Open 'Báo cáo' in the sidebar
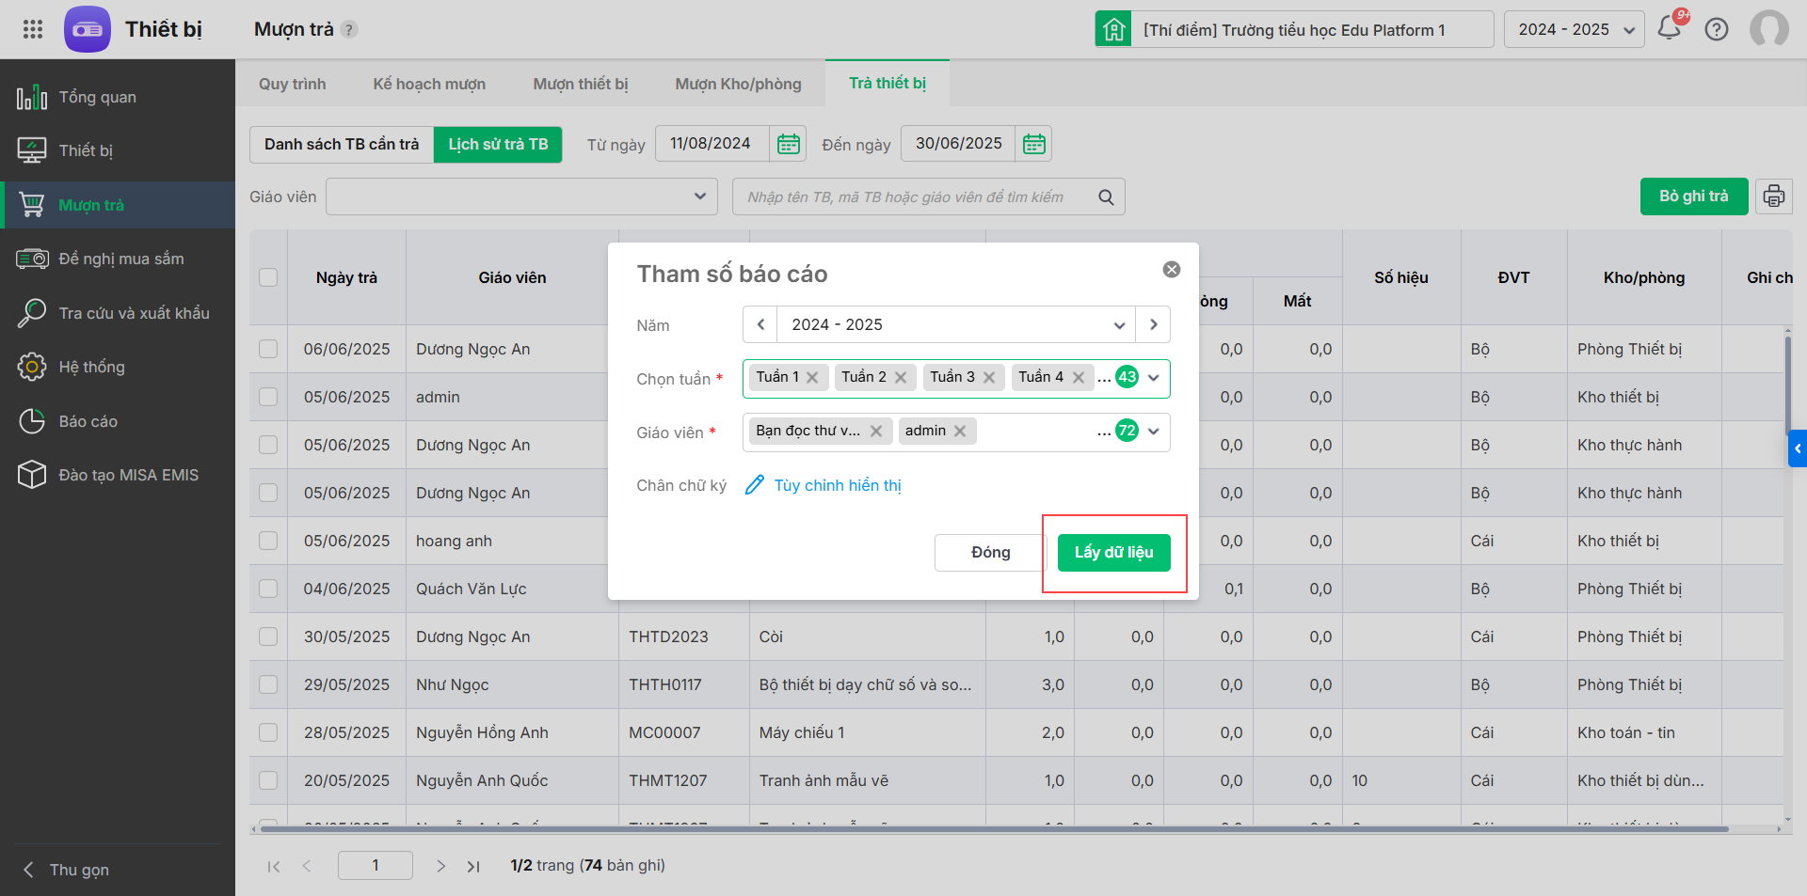The width and height of the screenshot is (1807, 896). [88, 421]
